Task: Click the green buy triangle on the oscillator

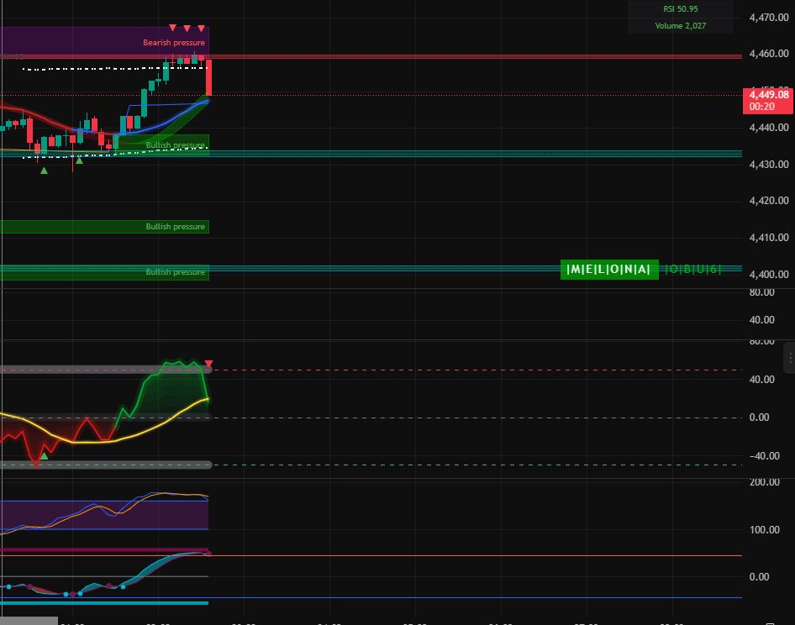Action: click(45, 455)
